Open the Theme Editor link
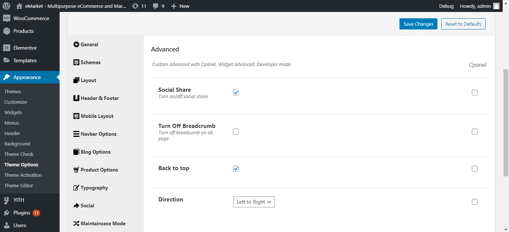Screen dimensions: 509x232 pyautogui.click(x=19, y=185)
